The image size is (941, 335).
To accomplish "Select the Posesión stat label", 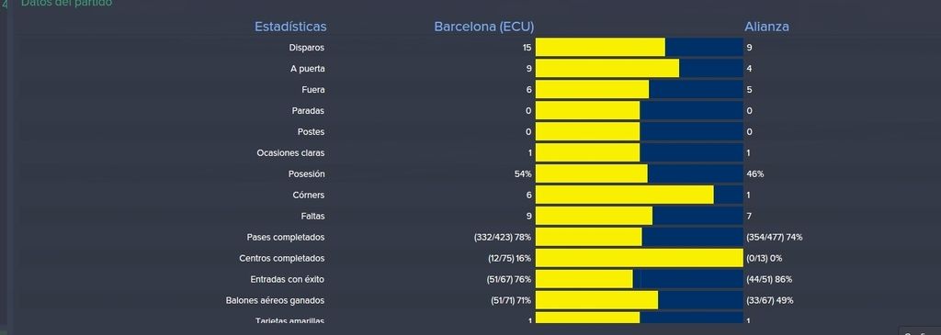I will (306, 173).
